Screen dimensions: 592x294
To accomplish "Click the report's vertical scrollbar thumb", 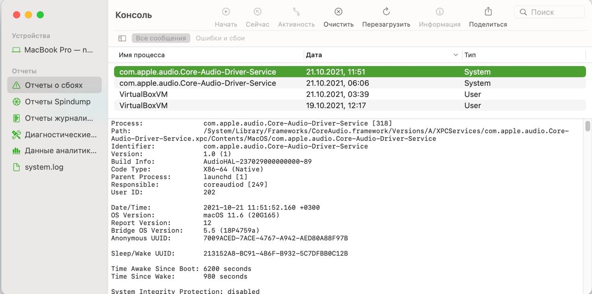I will click(x=587, y=126).
